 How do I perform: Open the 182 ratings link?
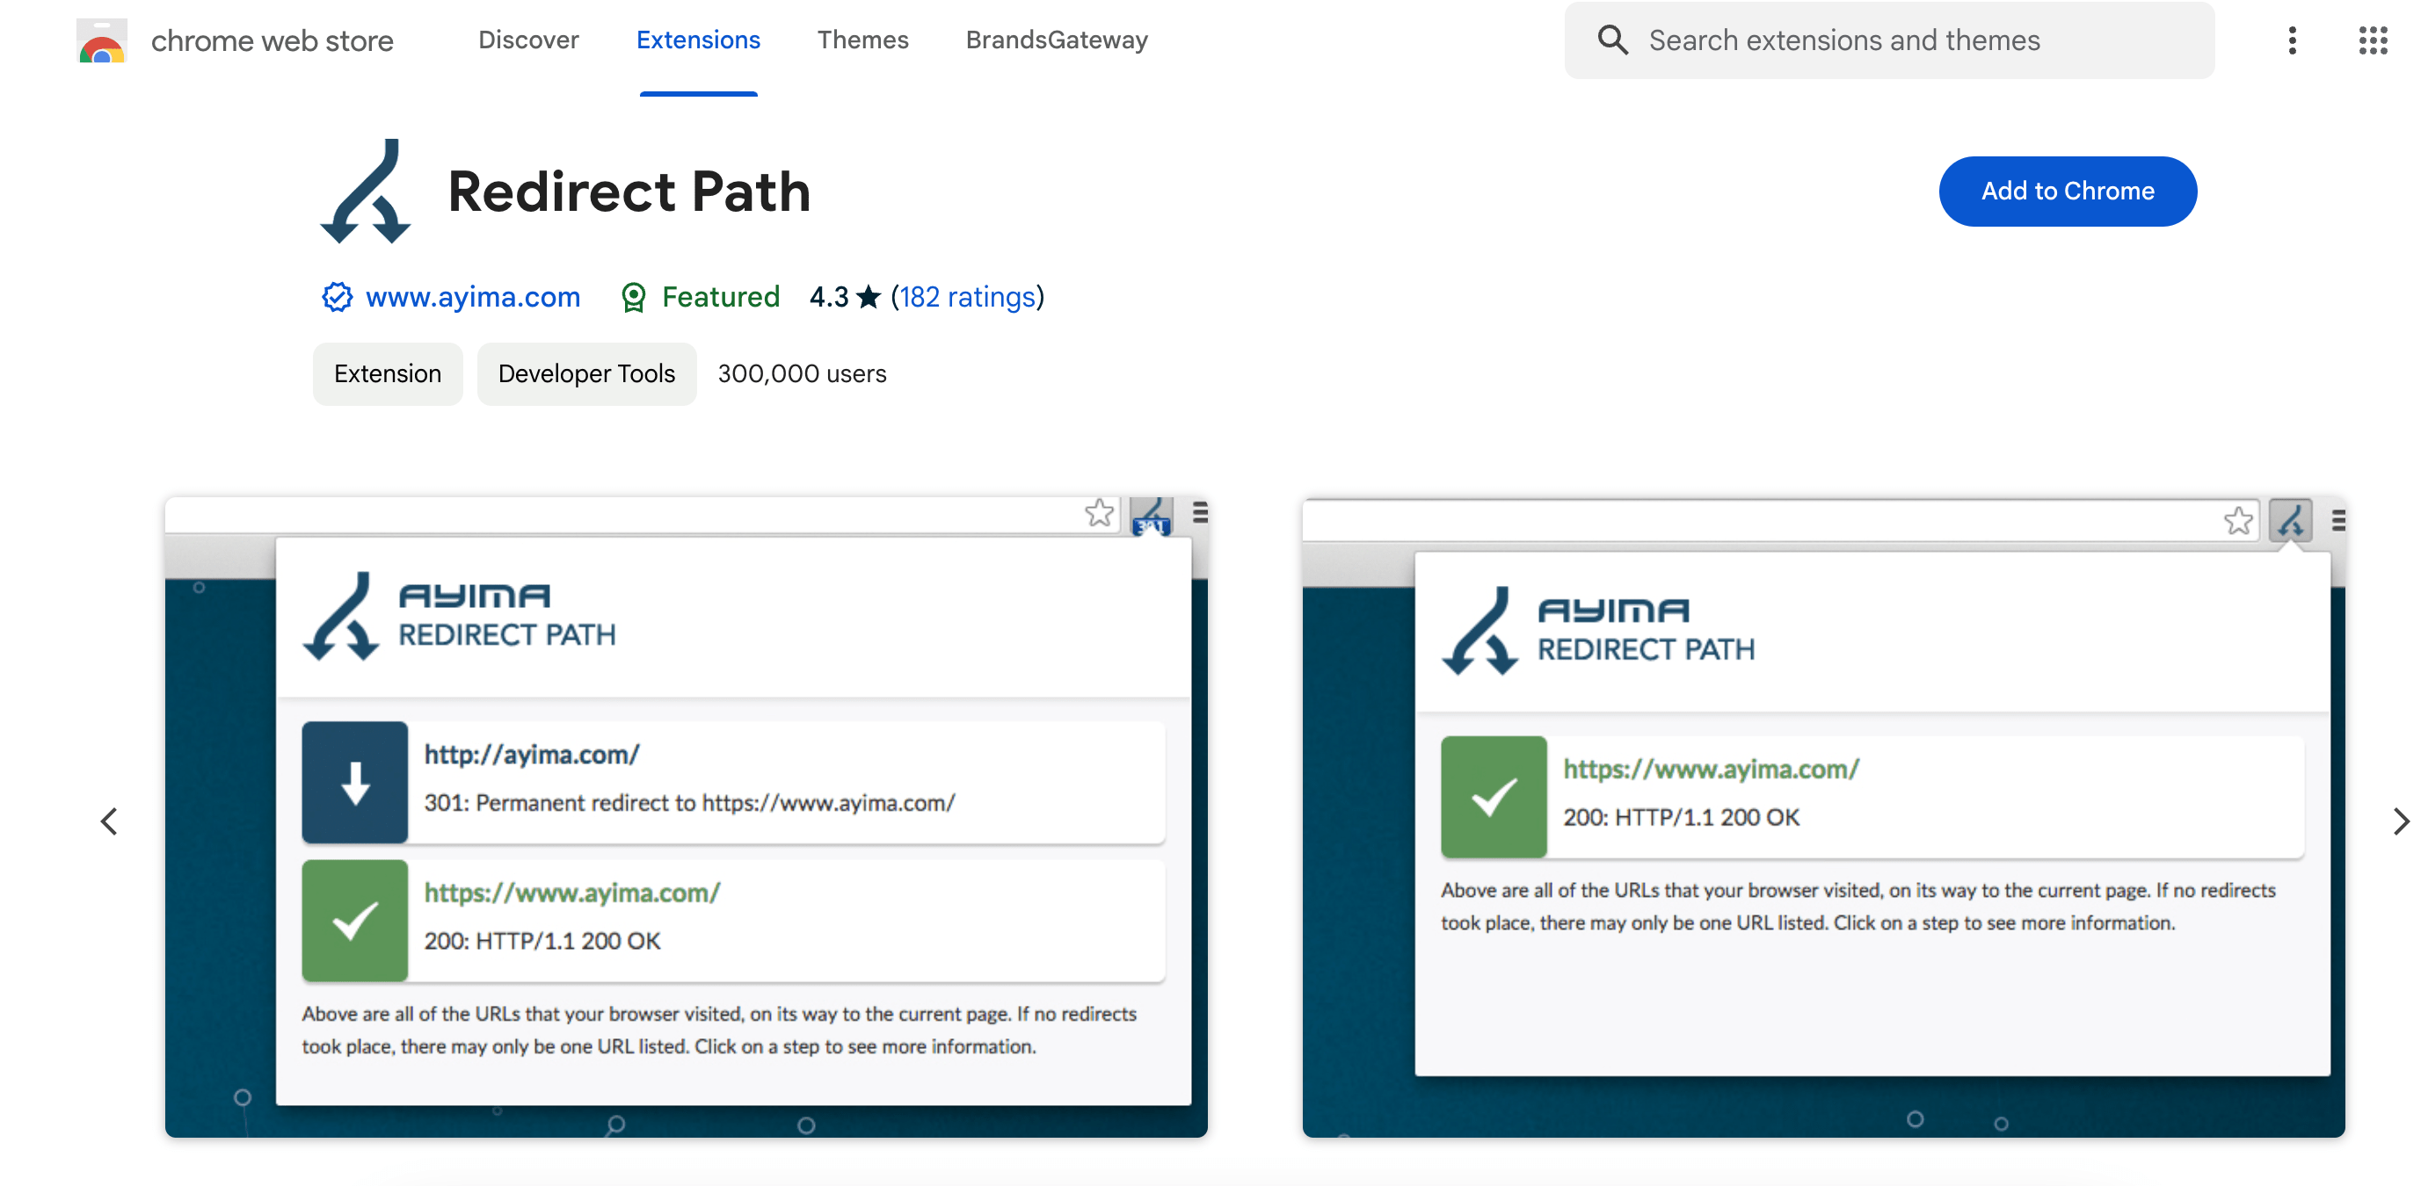[x=967, y=297]
